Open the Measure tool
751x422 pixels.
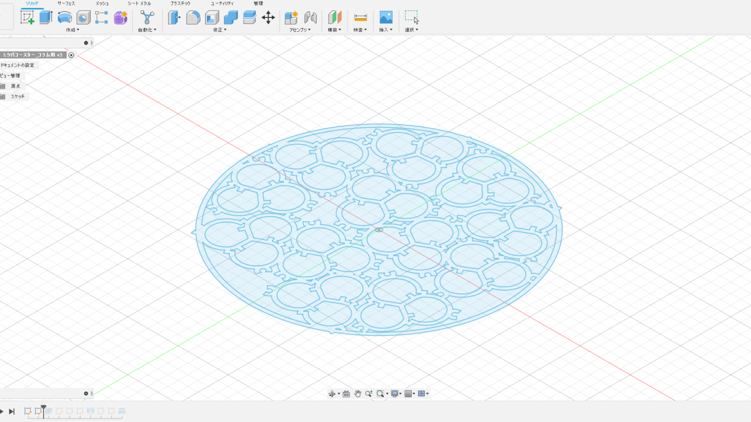point(360,18)
